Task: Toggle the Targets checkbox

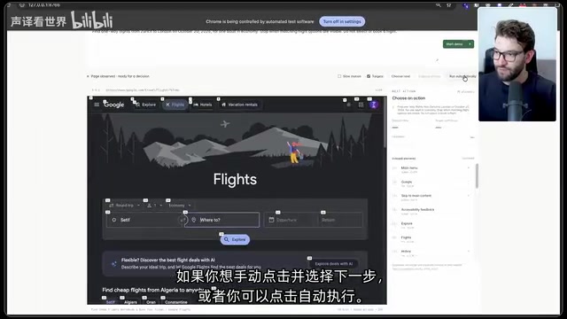Action: pyautogui.click(x=369, y=76)
